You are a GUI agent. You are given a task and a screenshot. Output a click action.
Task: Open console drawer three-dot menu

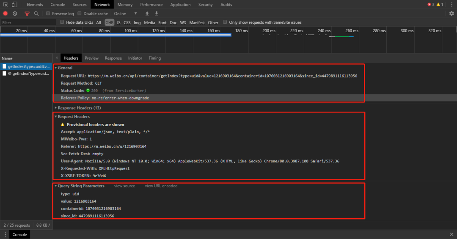5,234
